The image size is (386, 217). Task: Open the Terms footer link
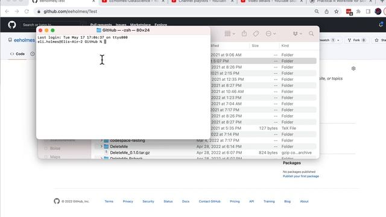109,201
